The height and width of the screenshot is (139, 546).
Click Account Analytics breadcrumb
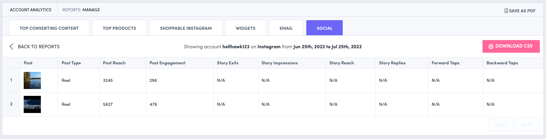(31, 10)
